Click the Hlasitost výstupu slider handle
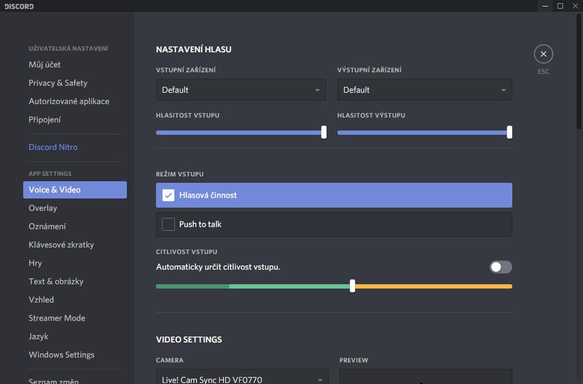The height and width of the screenshot is (384, 583). [510, 132]
